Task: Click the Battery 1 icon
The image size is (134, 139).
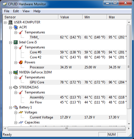Action: (16, 107)
